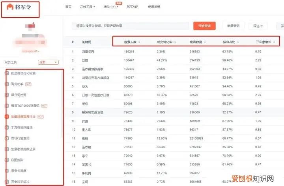
Task: Click the 网页工具 section label
Action: pyautogui.click(x=11, y=62)
